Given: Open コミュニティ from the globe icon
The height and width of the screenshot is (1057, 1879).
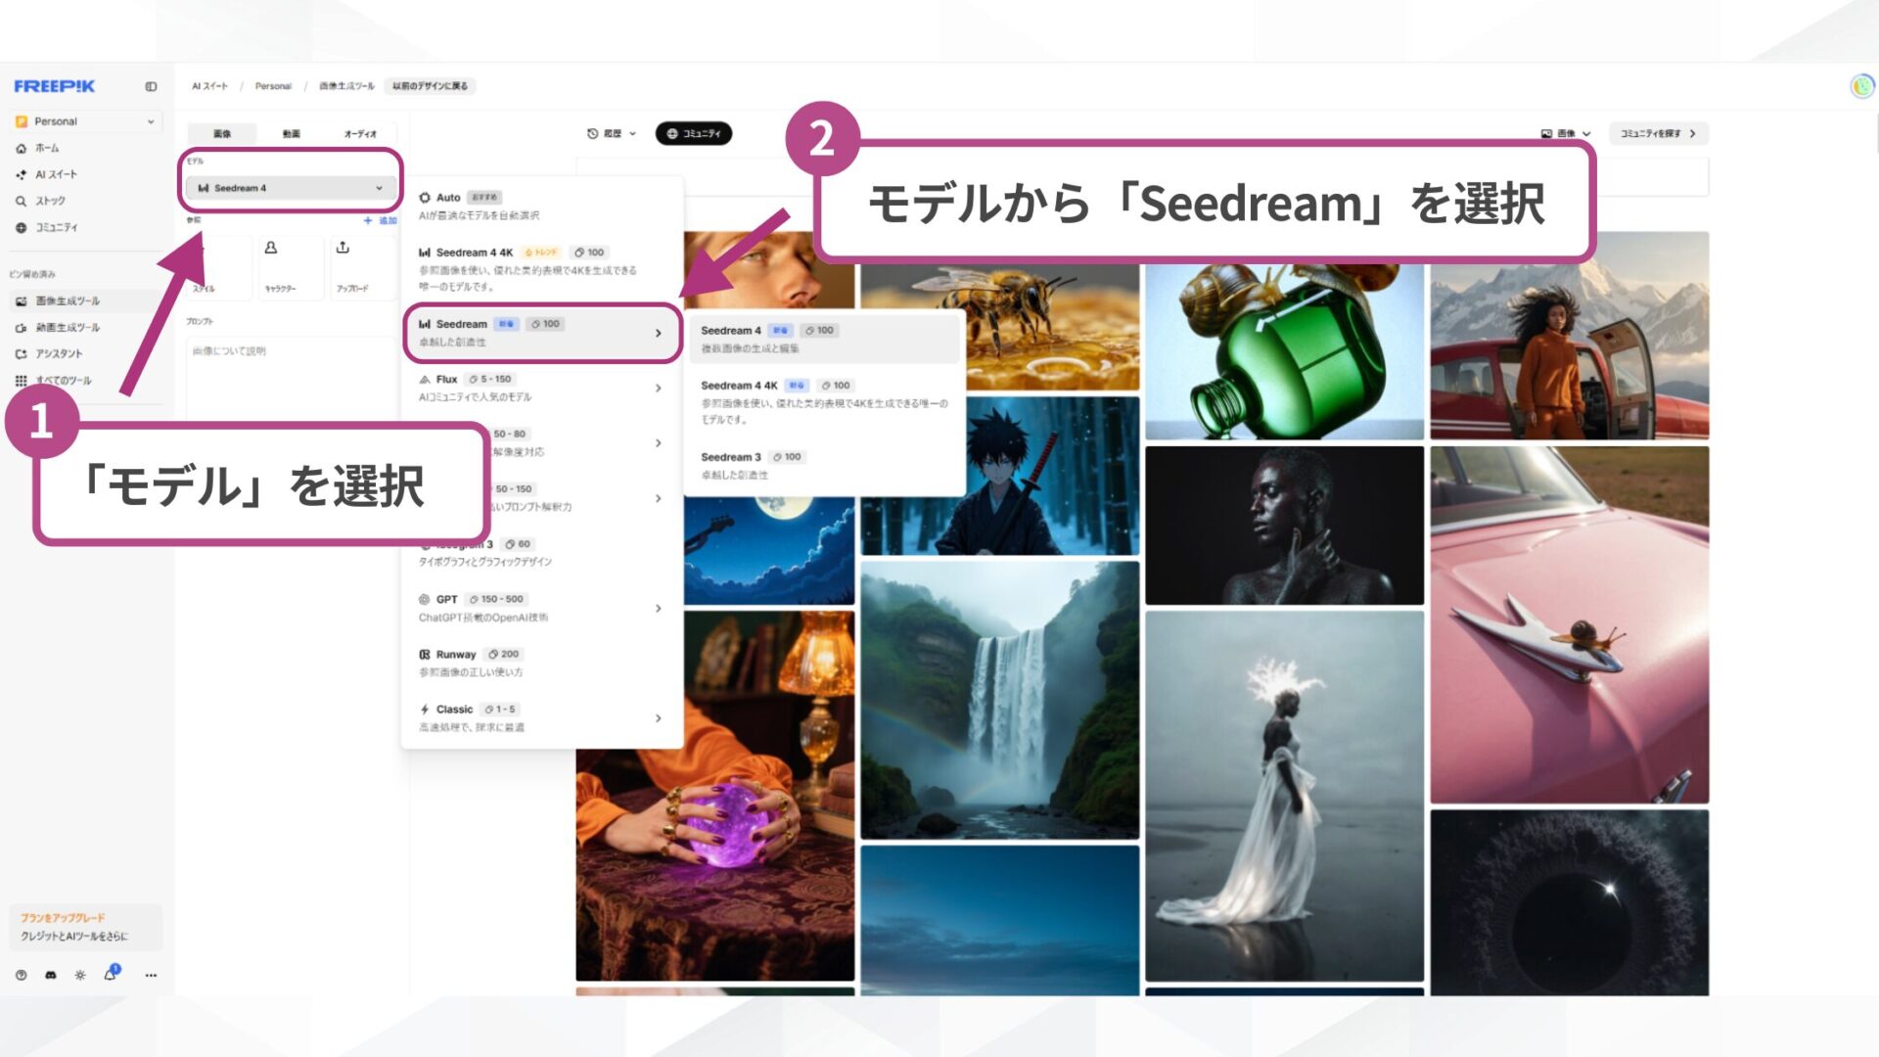Looking at the screenshot, I should [x=22, y=226].
